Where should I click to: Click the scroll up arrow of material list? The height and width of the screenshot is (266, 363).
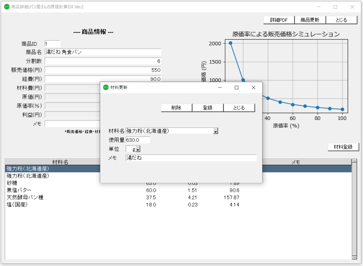[x=354, y=161]
